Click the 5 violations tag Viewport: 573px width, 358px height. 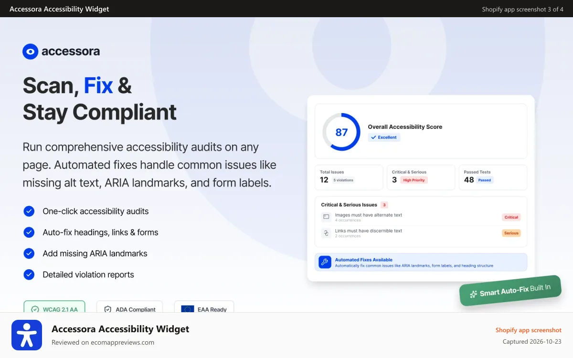pos(343,180)
